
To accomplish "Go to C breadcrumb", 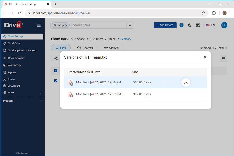I will click(x=90, y=39).
